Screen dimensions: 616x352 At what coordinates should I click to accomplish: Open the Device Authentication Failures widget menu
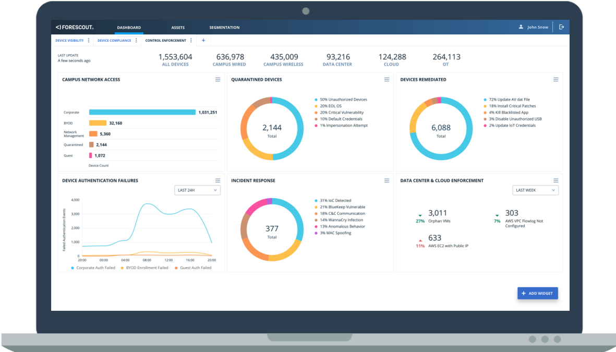[218, 180]
